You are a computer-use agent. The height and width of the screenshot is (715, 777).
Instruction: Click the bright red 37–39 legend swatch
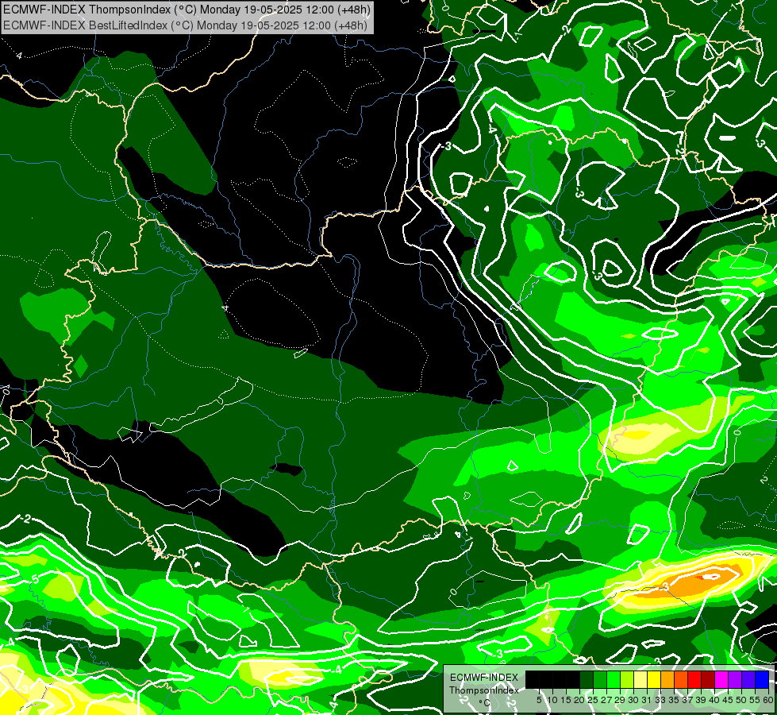pos(694,679)
